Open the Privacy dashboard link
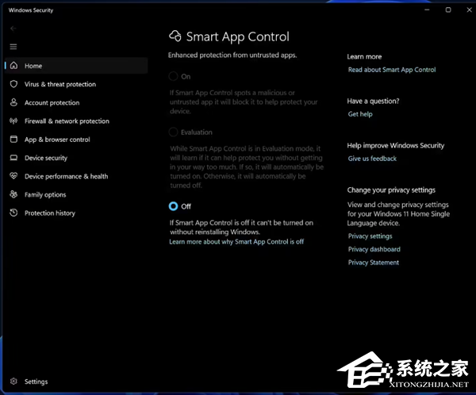 (374, 249)
